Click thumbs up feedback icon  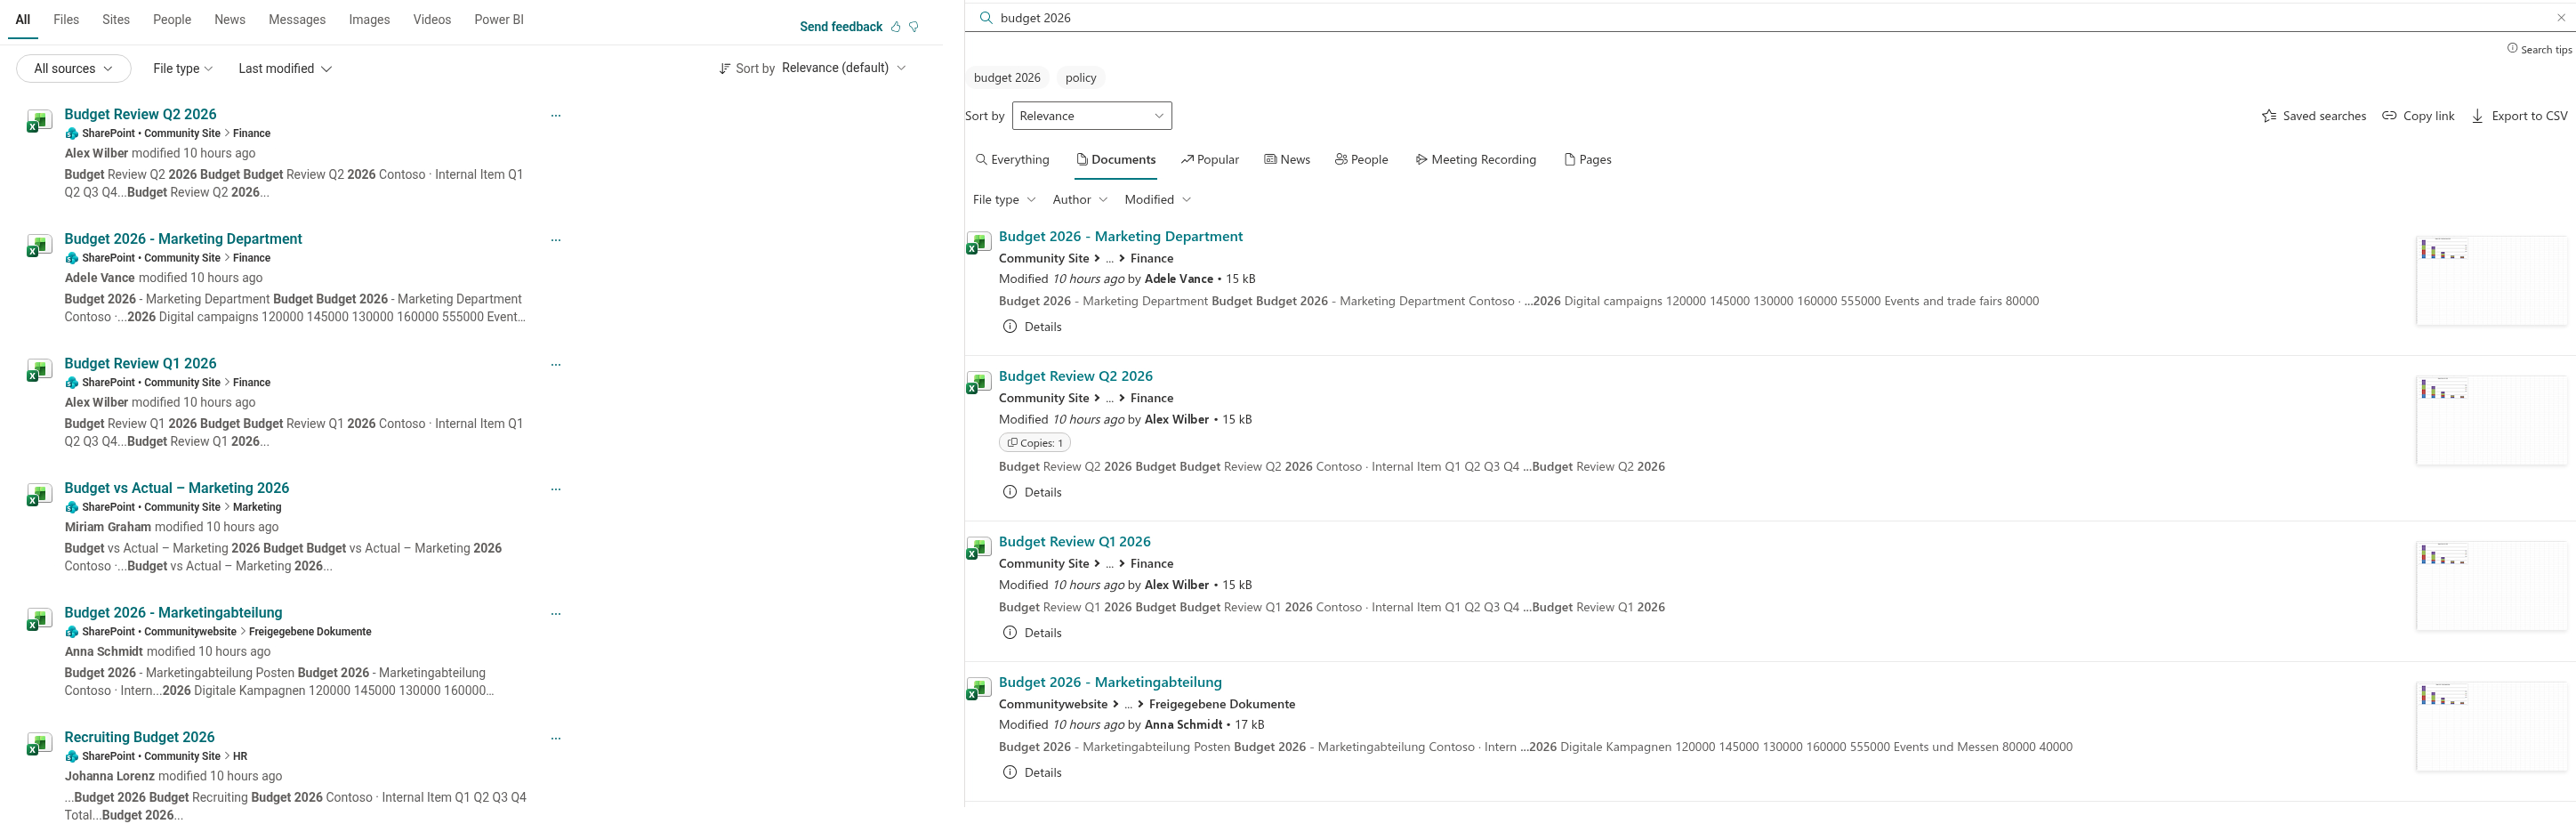coord(896,27)
